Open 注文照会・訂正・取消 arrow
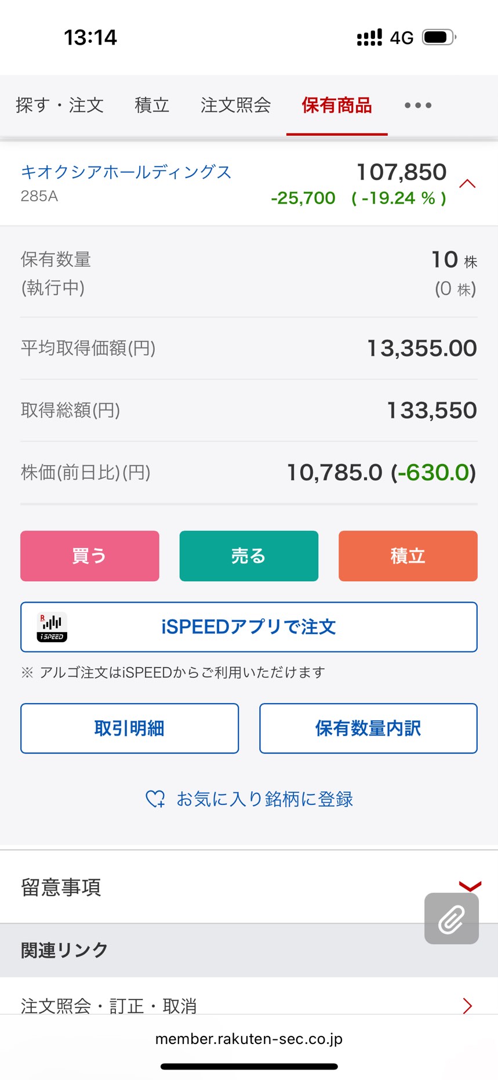This screenshot has height=1080, width=498. tap(467, 1005)
